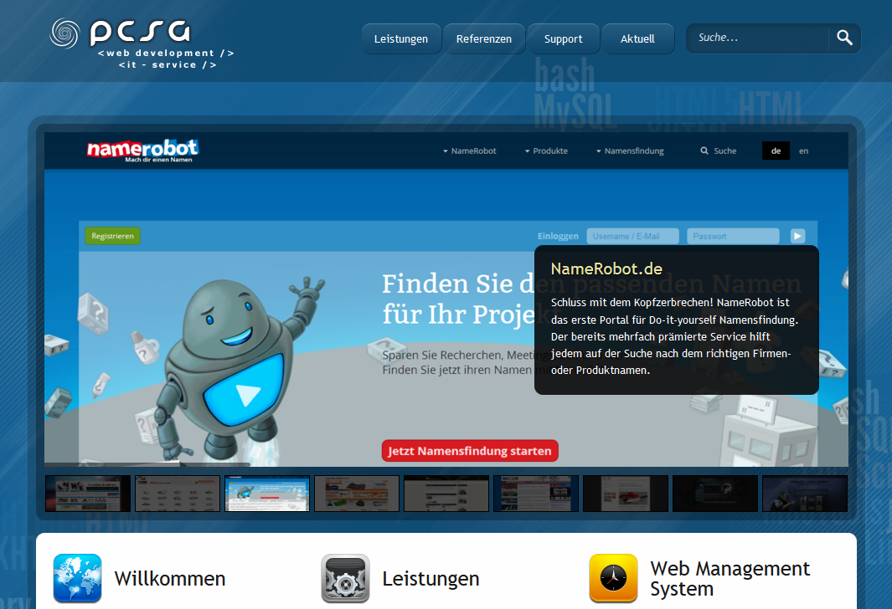
Task: Expand the NameRobot dropdown in slide
Action: point(469,151)
